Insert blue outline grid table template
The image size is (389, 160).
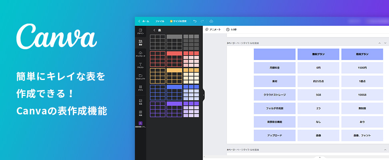(158, 92)
